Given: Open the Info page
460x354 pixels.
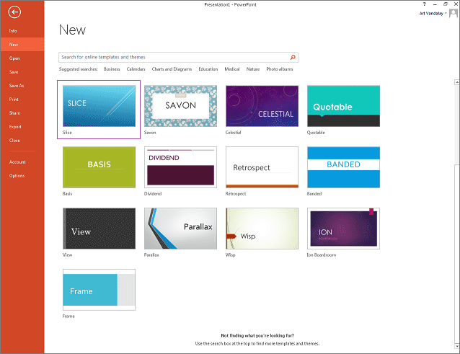Looking at the screenshot, I should click(13, 31).
